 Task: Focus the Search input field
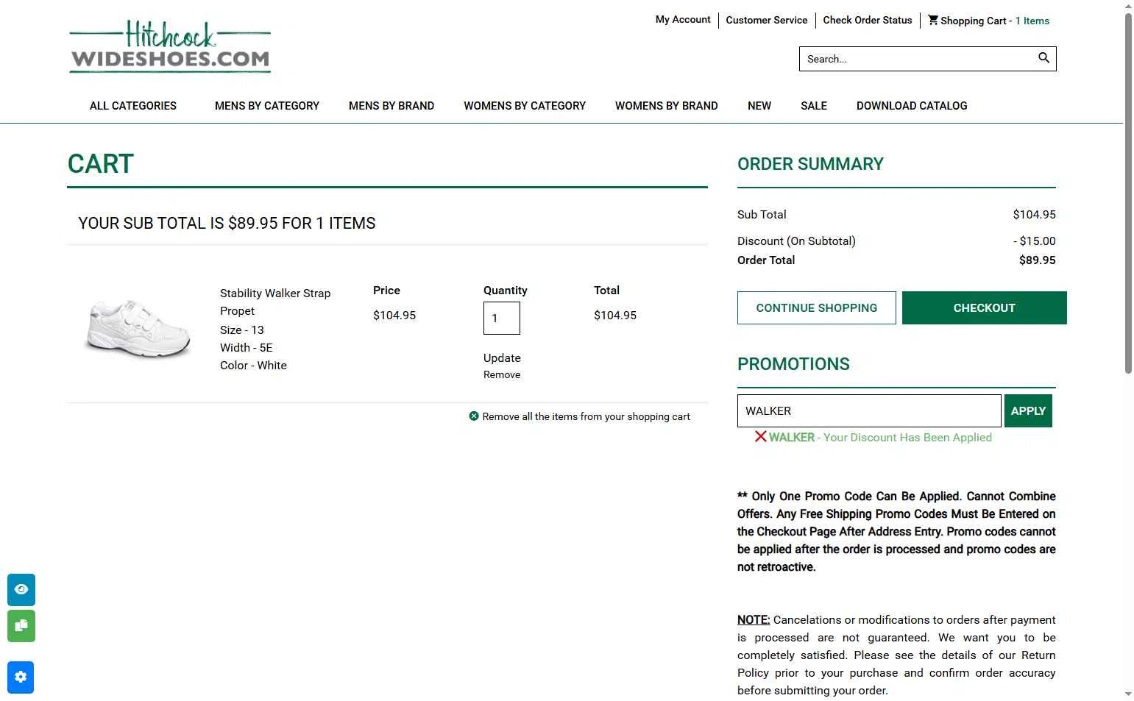916,59
